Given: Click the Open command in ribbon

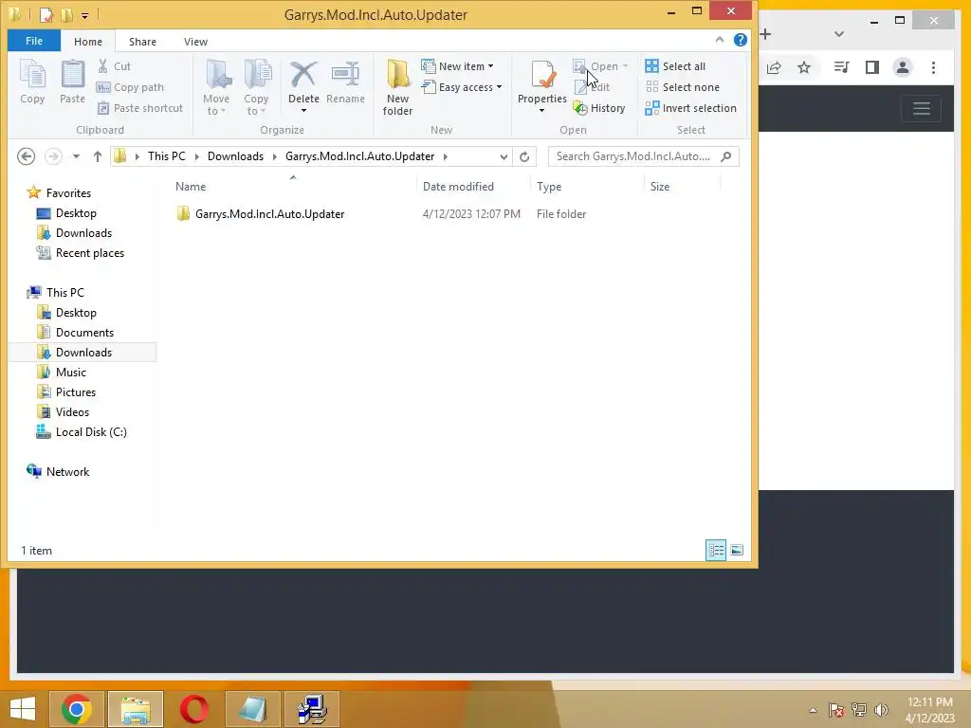Looking at the screenshot, I should click(x=600, y=65).
